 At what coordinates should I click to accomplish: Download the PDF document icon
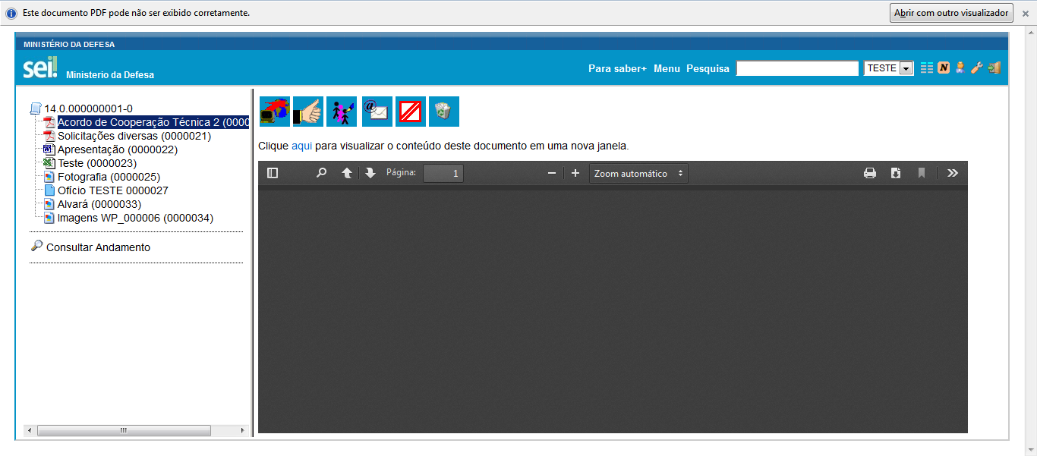click(896, 173)
